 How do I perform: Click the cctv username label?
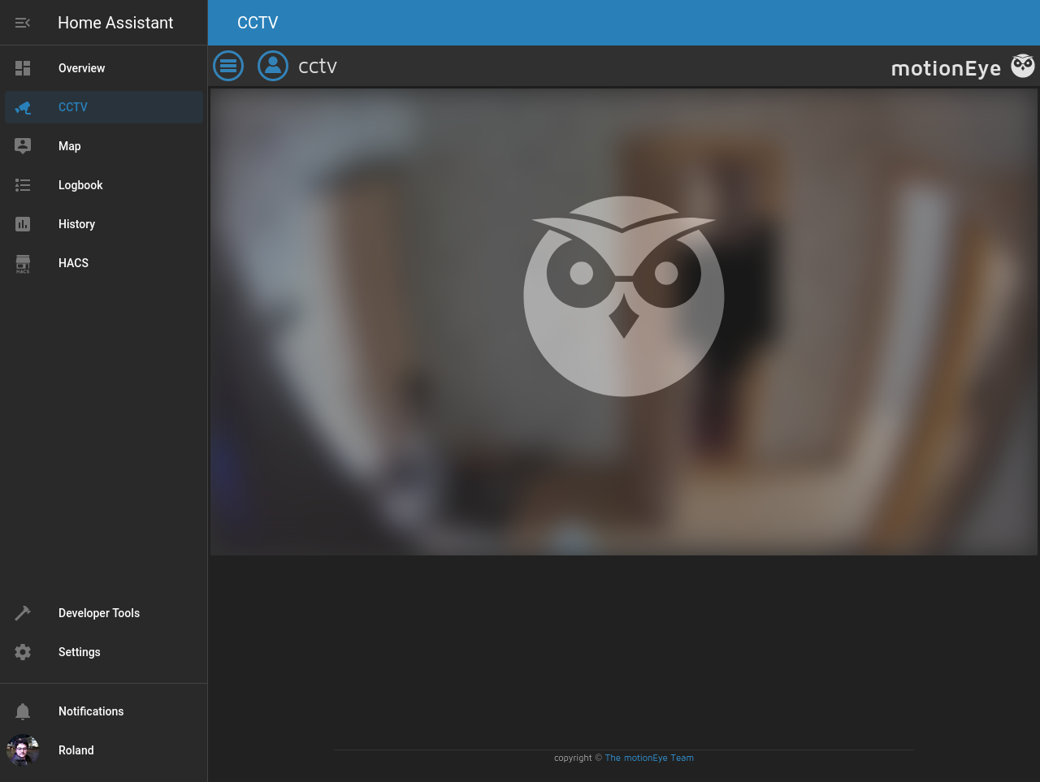(x=318, y=67)
